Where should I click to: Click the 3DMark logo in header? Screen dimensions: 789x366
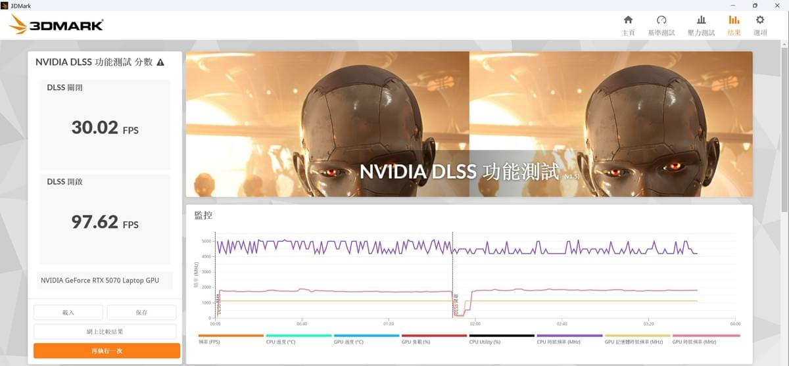point(56,25)
